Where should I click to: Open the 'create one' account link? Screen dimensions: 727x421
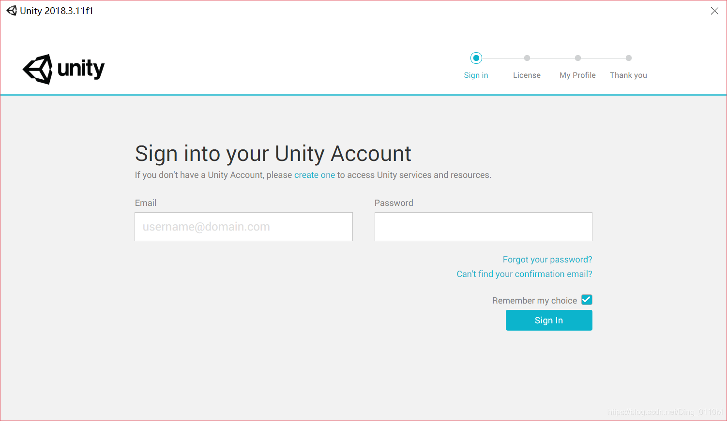(x=315, y=175)
